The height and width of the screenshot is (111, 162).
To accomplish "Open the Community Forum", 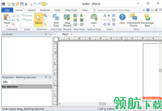I will pyautogui.click(x=133, y=20).
